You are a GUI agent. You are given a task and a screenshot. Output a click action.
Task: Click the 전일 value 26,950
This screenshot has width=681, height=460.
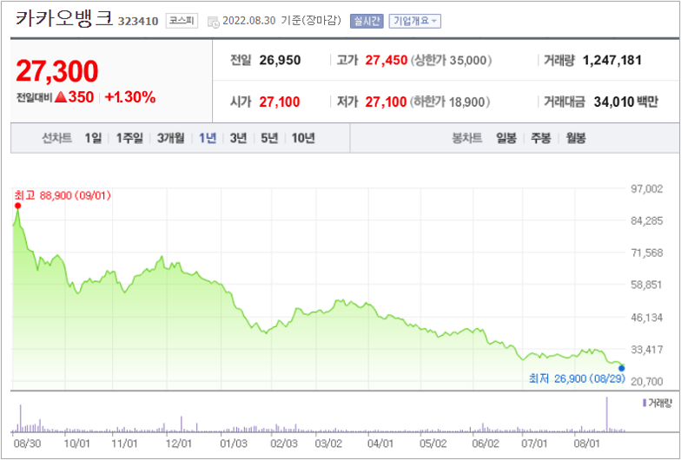280,60
